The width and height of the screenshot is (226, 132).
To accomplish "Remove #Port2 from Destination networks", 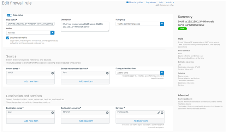I will (x=107, y=113).
